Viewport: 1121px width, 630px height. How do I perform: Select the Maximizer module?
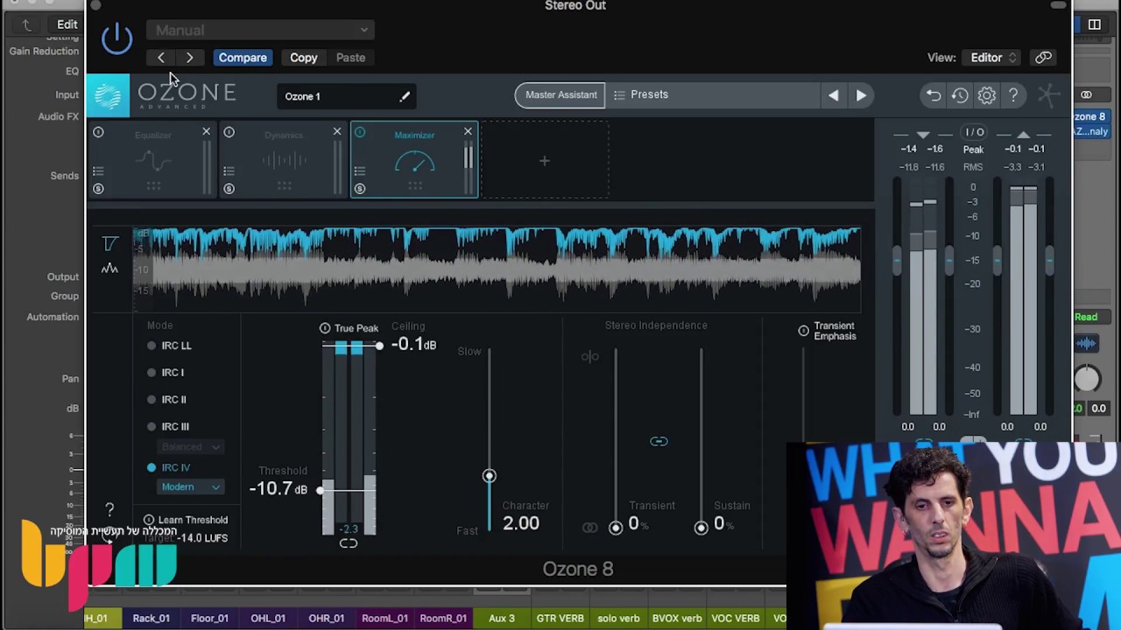414,160
